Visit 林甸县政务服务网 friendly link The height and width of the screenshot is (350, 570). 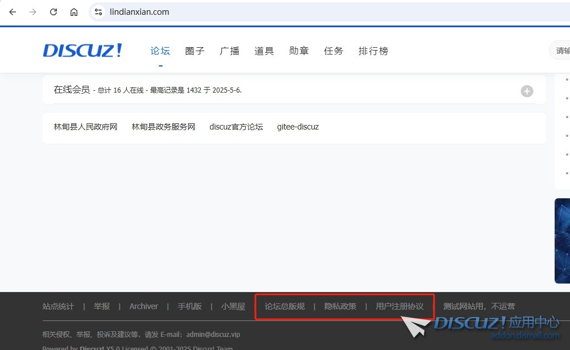click(163, 127)
